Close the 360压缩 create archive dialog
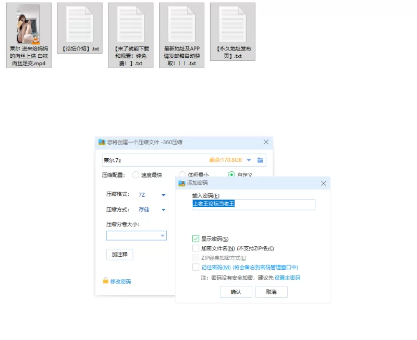Screen dimensions: 417x340 [266, 142]
